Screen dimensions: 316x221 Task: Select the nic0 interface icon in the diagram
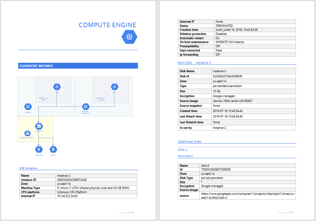tap(57, 87)
